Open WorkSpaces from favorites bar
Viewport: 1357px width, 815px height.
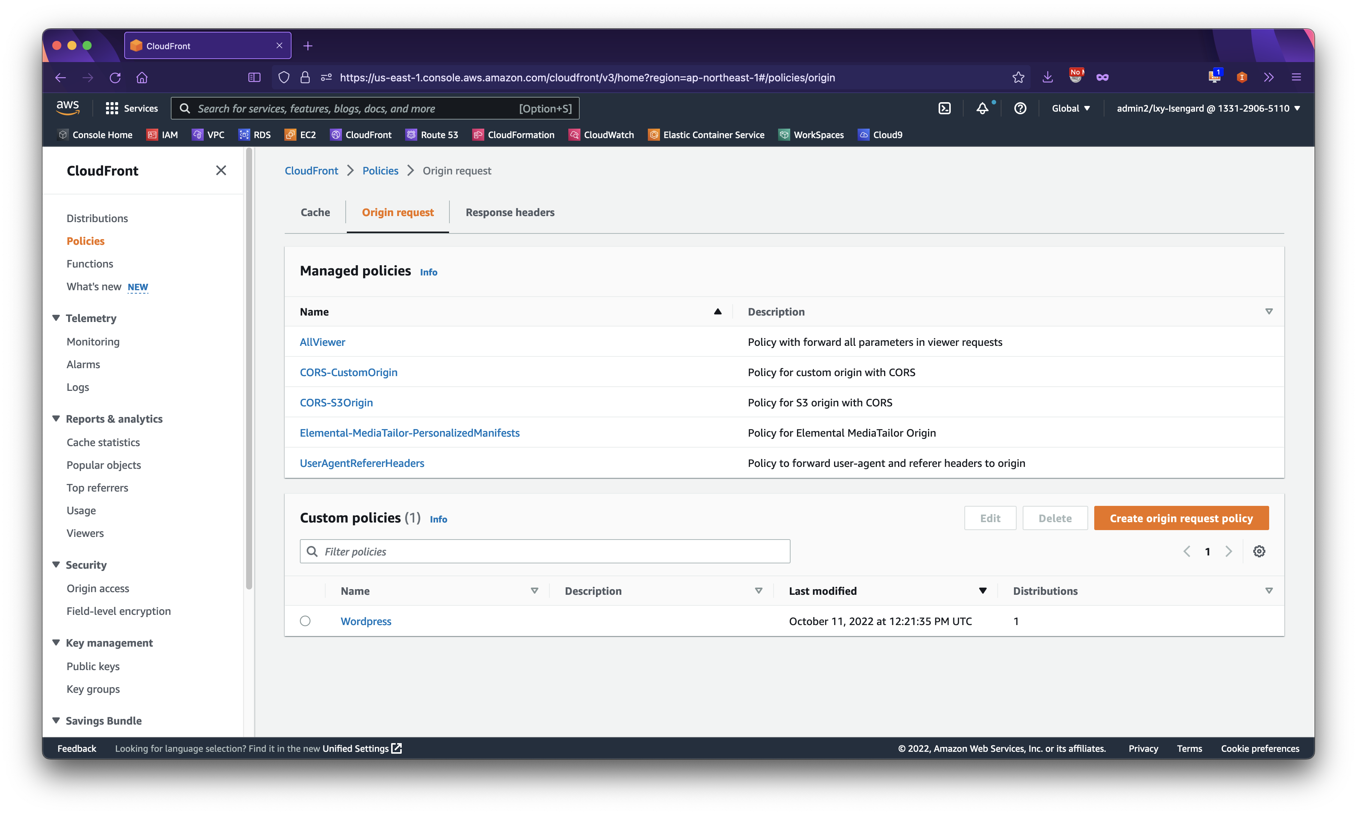point(811,135)
